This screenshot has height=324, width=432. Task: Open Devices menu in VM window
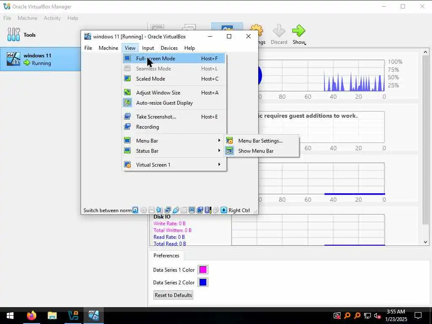pyautogui.click(x=169, y=48)
